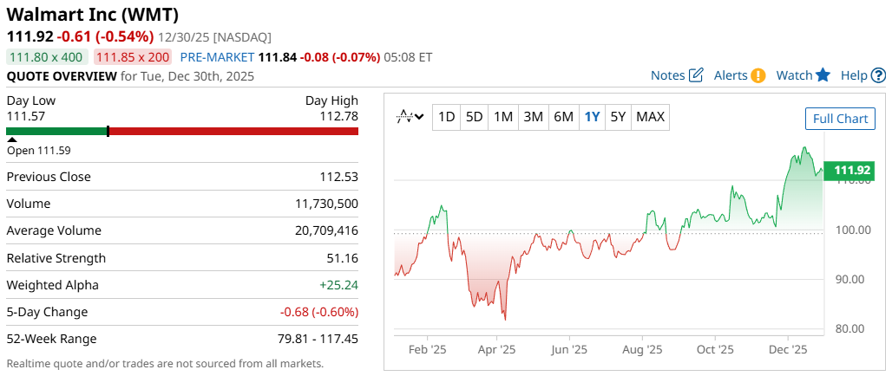Switch chart to 3M range
Image resolution: width=892 pixels, height=376 pixels.
[533, 117]
